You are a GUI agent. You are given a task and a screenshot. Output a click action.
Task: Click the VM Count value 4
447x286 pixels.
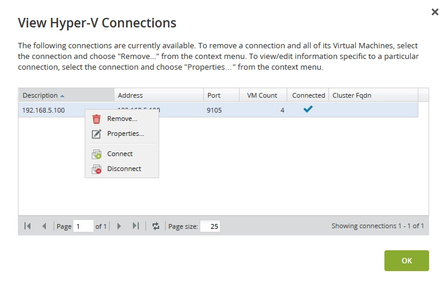[x=283, y=110]
